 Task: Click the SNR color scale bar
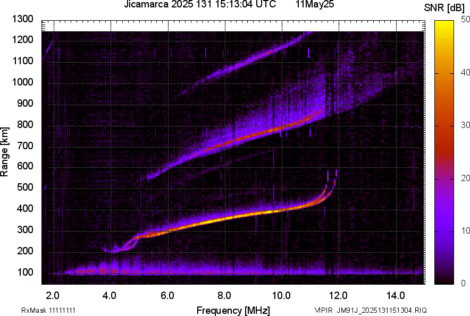click(444, 152)
